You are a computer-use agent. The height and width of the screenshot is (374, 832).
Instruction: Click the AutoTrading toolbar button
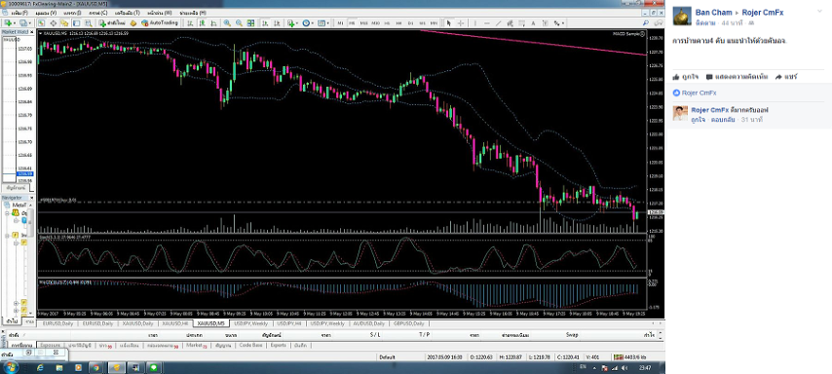point(159,23)
